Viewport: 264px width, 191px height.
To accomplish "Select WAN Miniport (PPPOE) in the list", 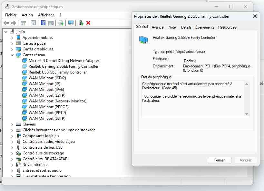I will tap(48, 107).
